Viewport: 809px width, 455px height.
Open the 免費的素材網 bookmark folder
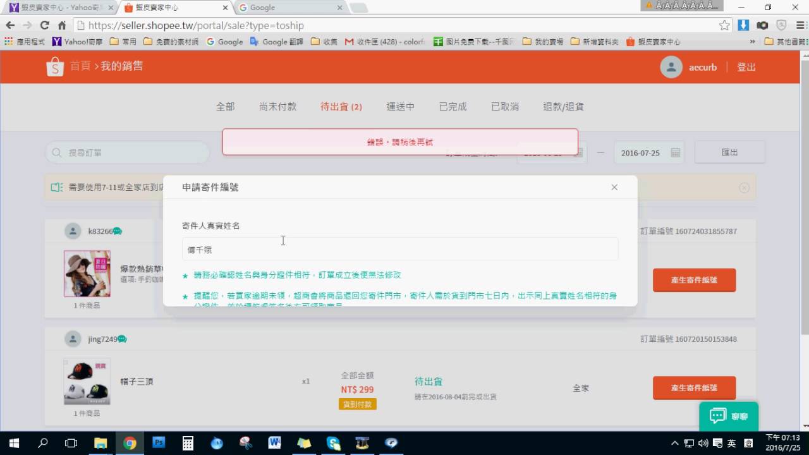[171, 42]
